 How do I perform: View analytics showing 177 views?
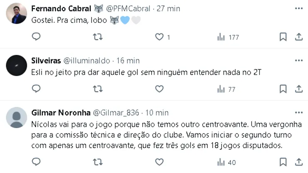pyautogui.click(x=228, y=37)
